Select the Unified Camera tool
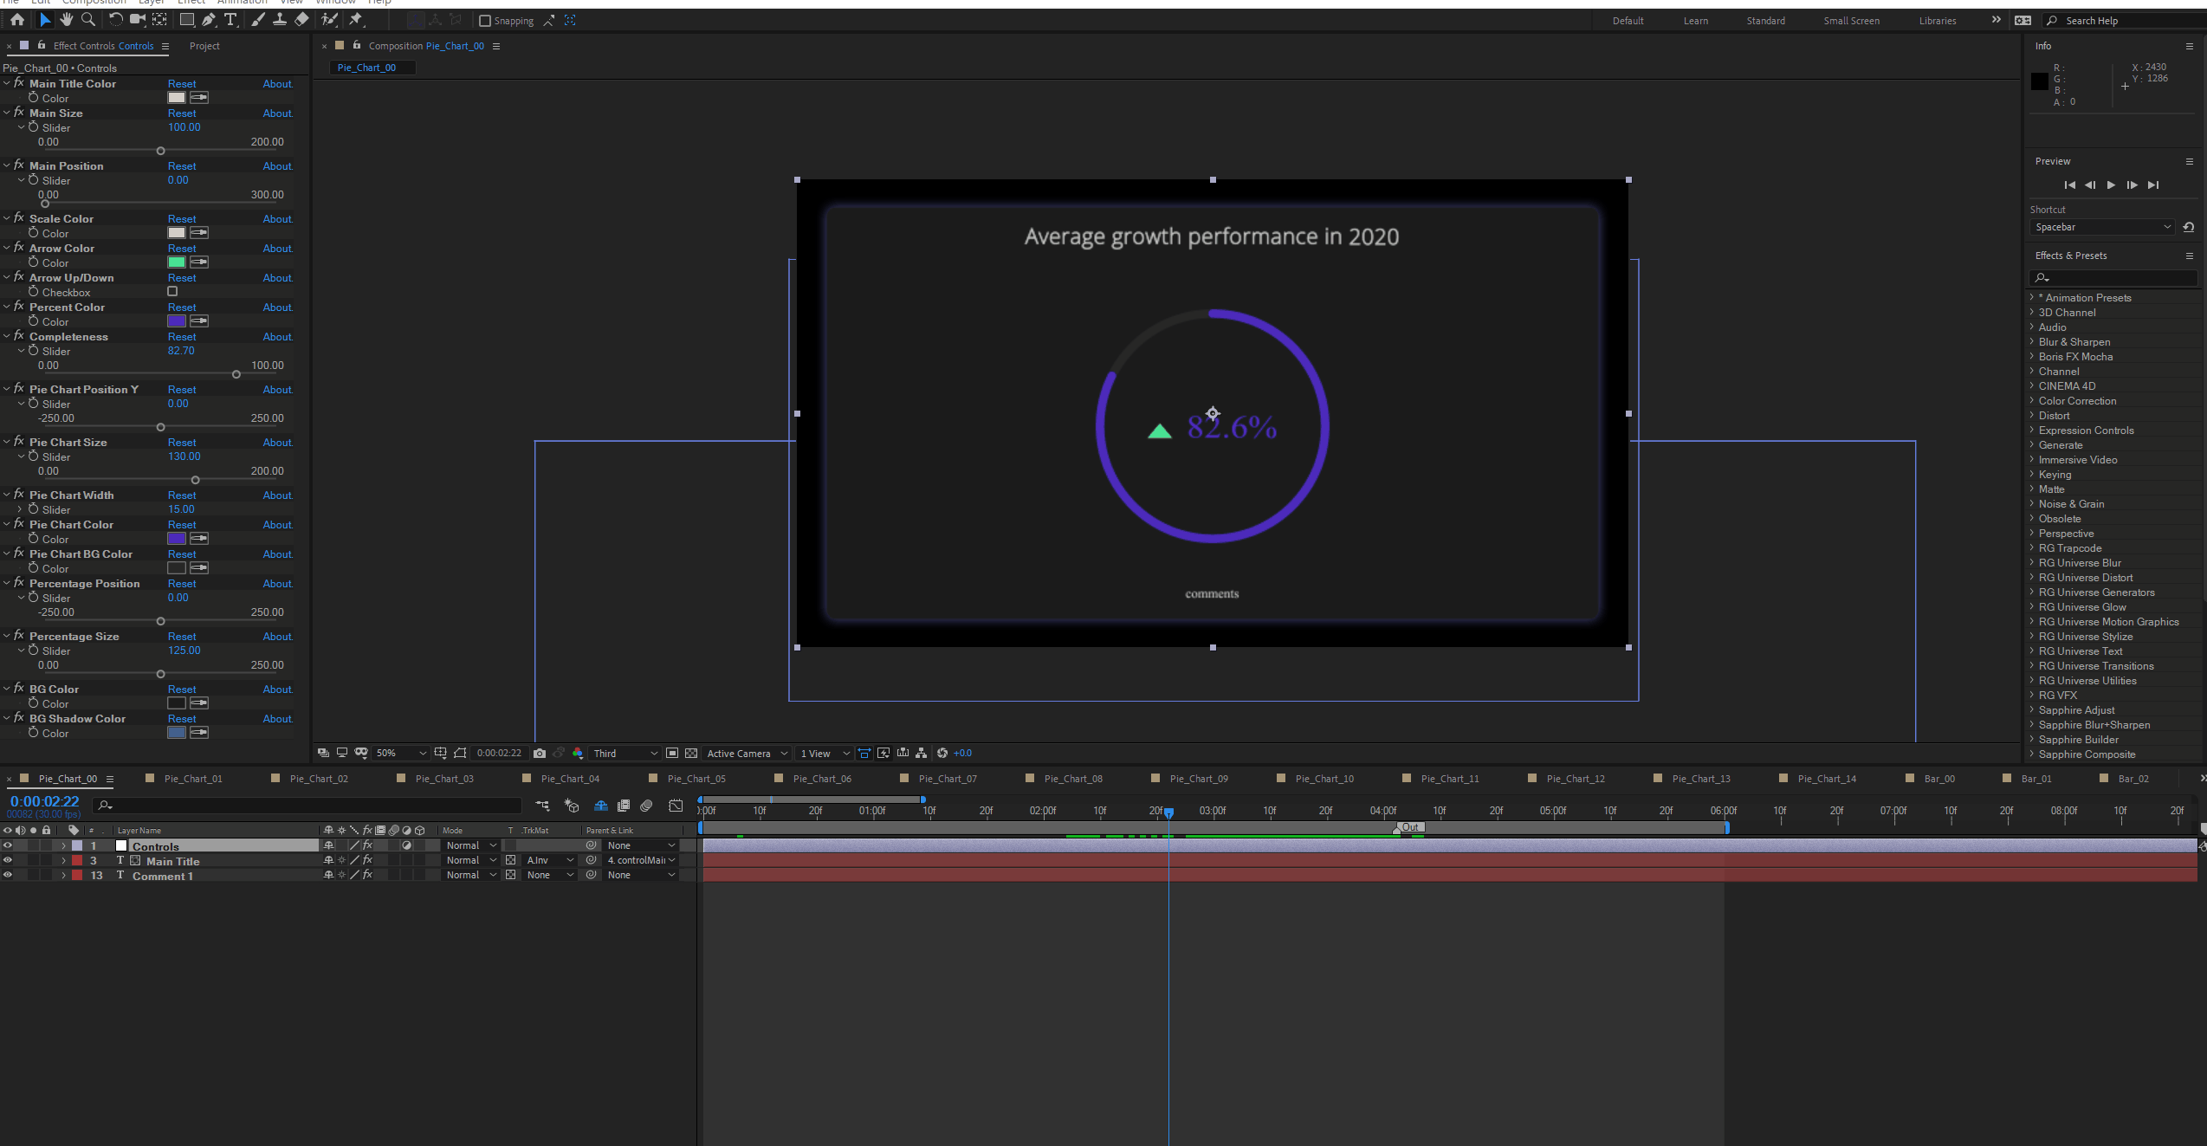 (138, 19)
